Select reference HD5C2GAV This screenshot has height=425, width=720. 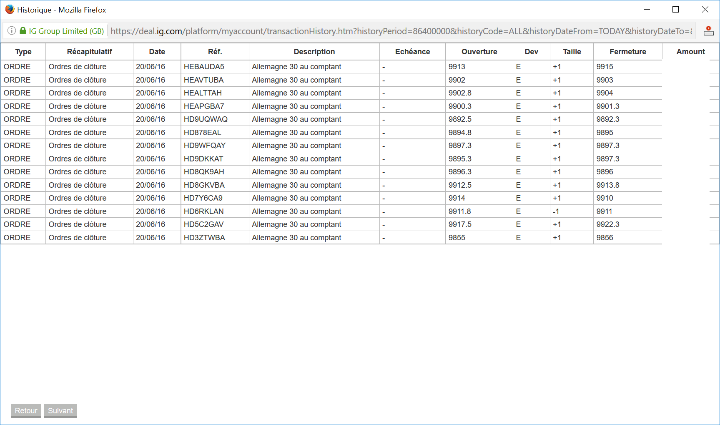204,224
